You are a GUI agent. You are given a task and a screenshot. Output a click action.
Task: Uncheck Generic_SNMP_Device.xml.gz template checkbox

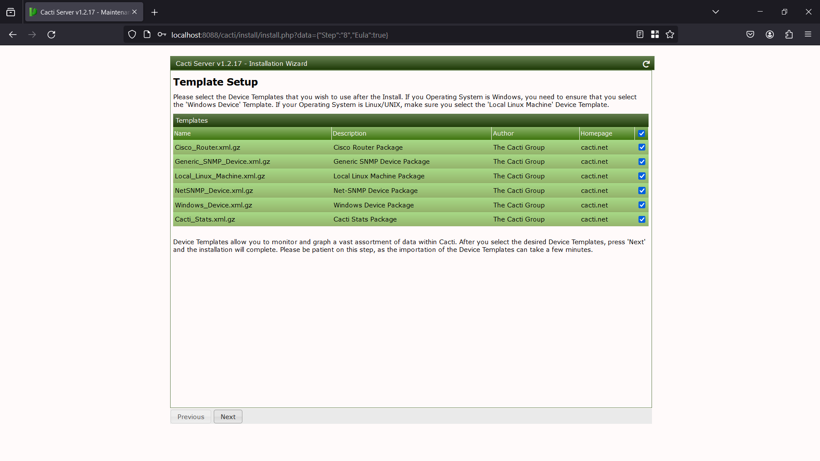tap(642, 162)
